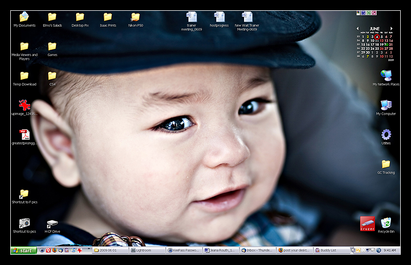Open the Elmo's Salads folder
This screenshot has height=265, width=411.
[52, 17]
